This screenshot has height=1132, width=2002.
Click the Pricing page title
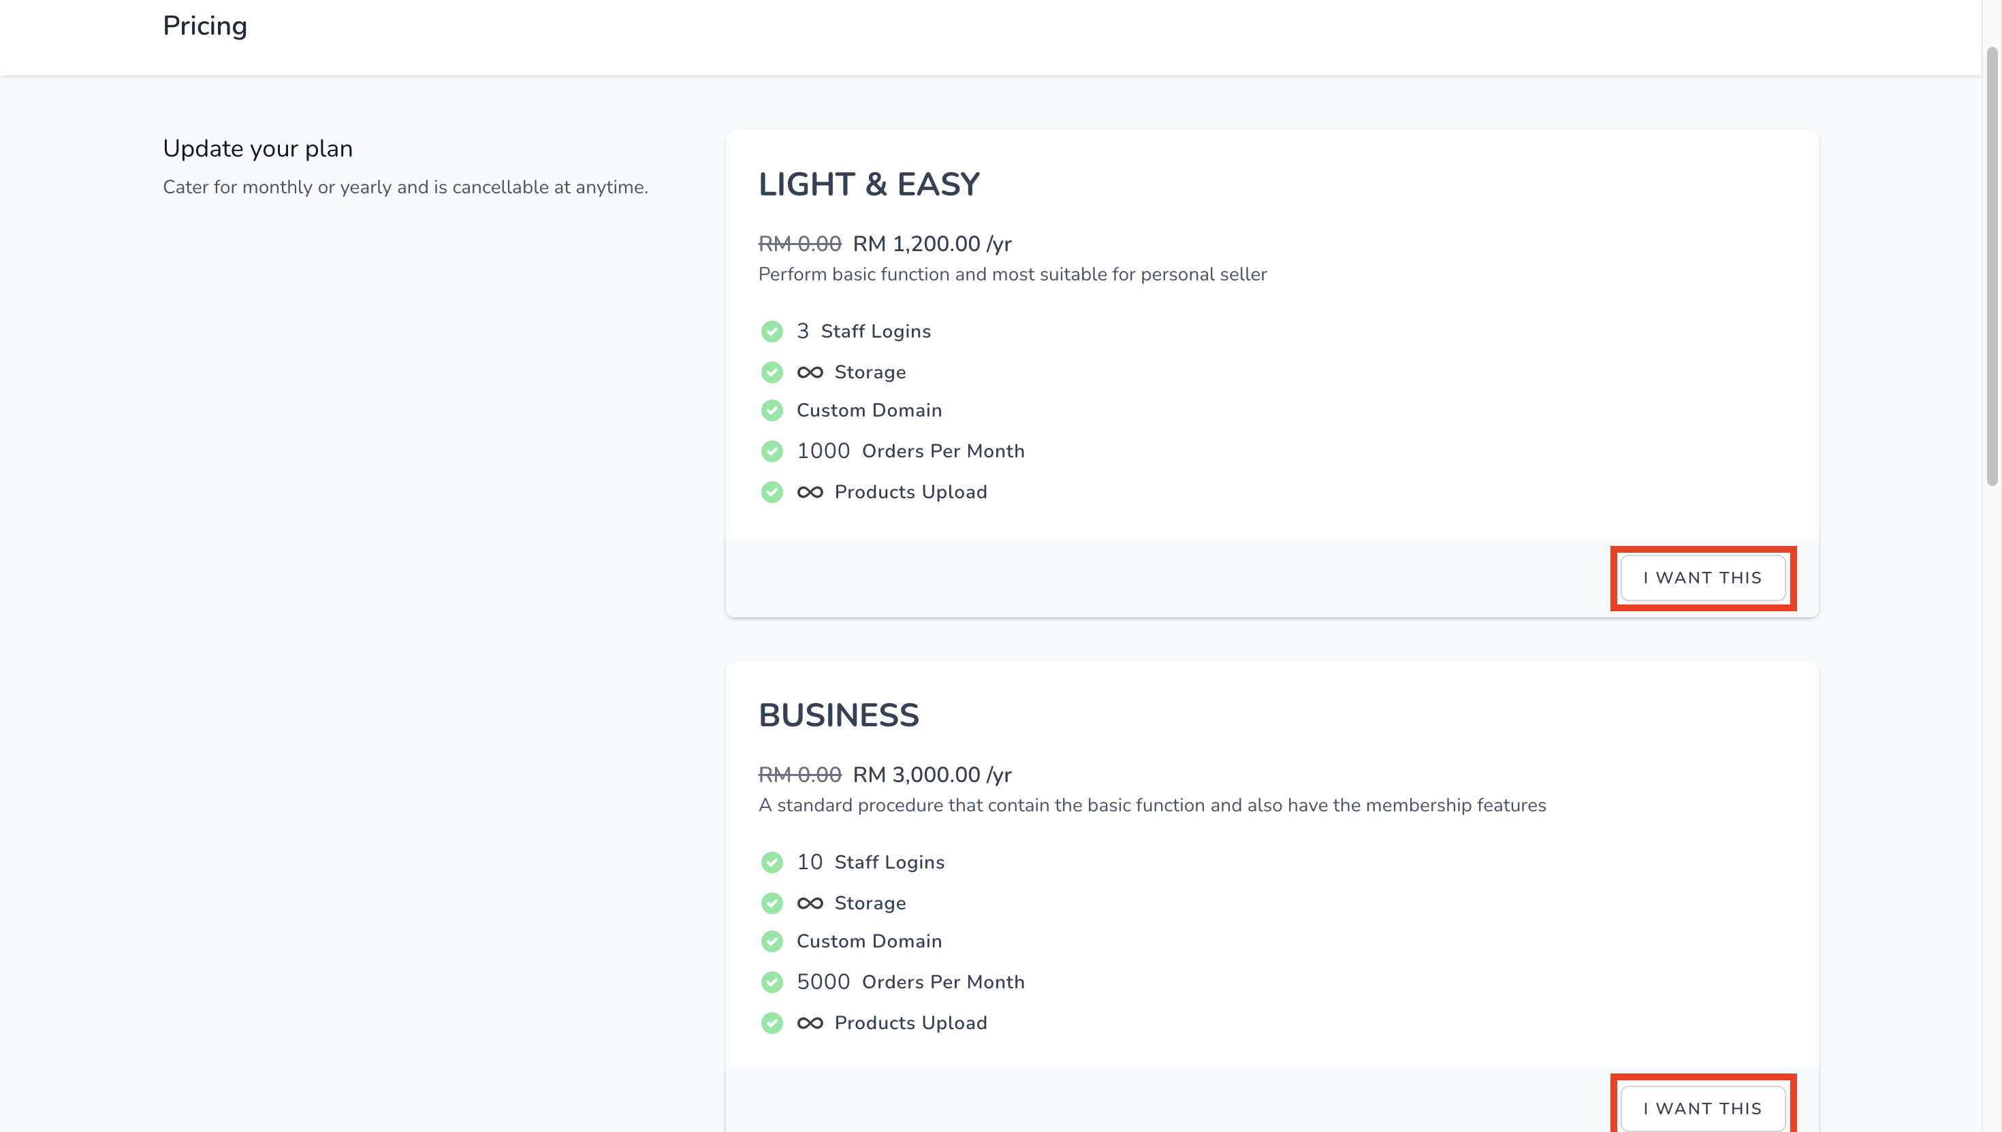(x=204, y=26)
